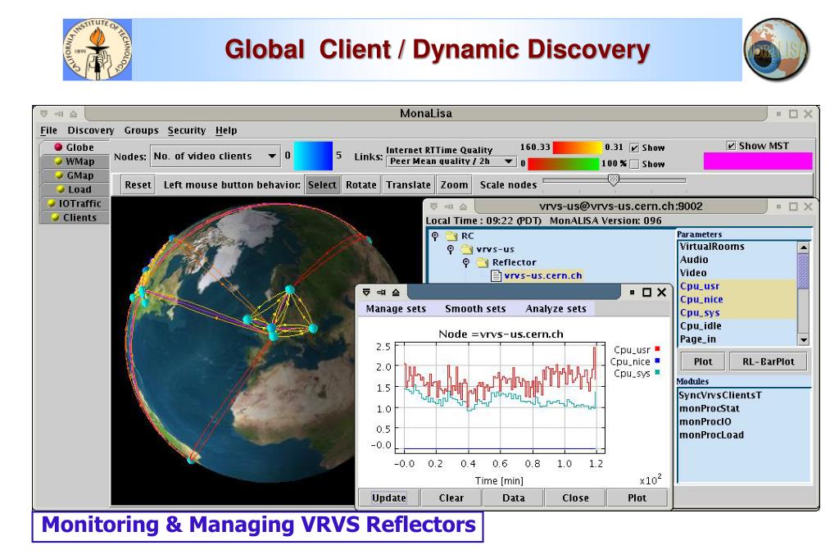The height and width of the screenshot is (559, 839).
Task: Open the Smooth sets menu
Action: 475,308
